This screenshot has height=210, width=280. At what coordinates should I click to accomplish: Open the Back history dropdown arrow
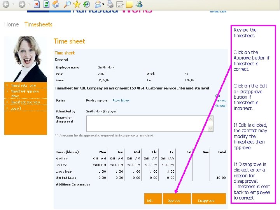coord(13,4)
